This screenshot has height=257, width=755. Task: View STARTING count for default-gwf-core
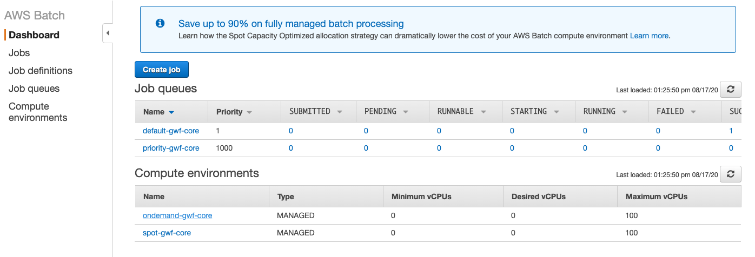(x=512, y=131)
